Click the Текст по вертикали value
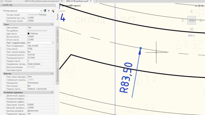 [x=40, y=46]
